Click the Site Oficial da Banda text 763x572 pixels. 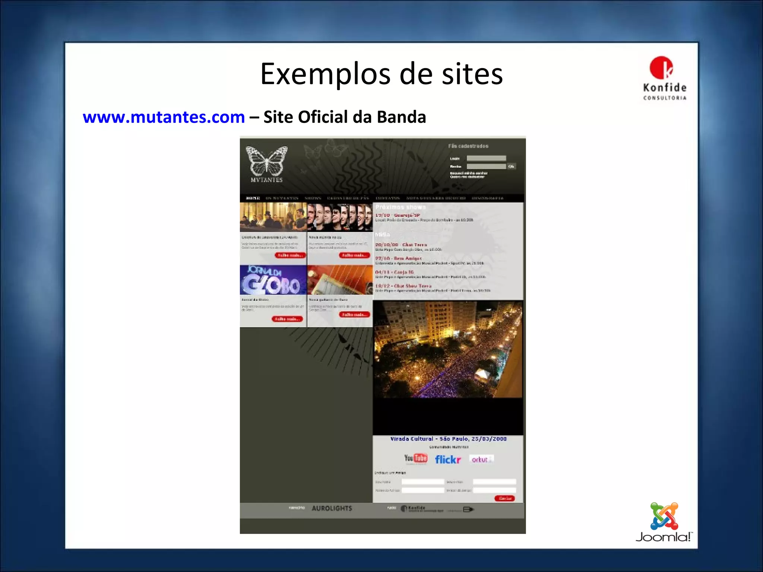point(345,117)
